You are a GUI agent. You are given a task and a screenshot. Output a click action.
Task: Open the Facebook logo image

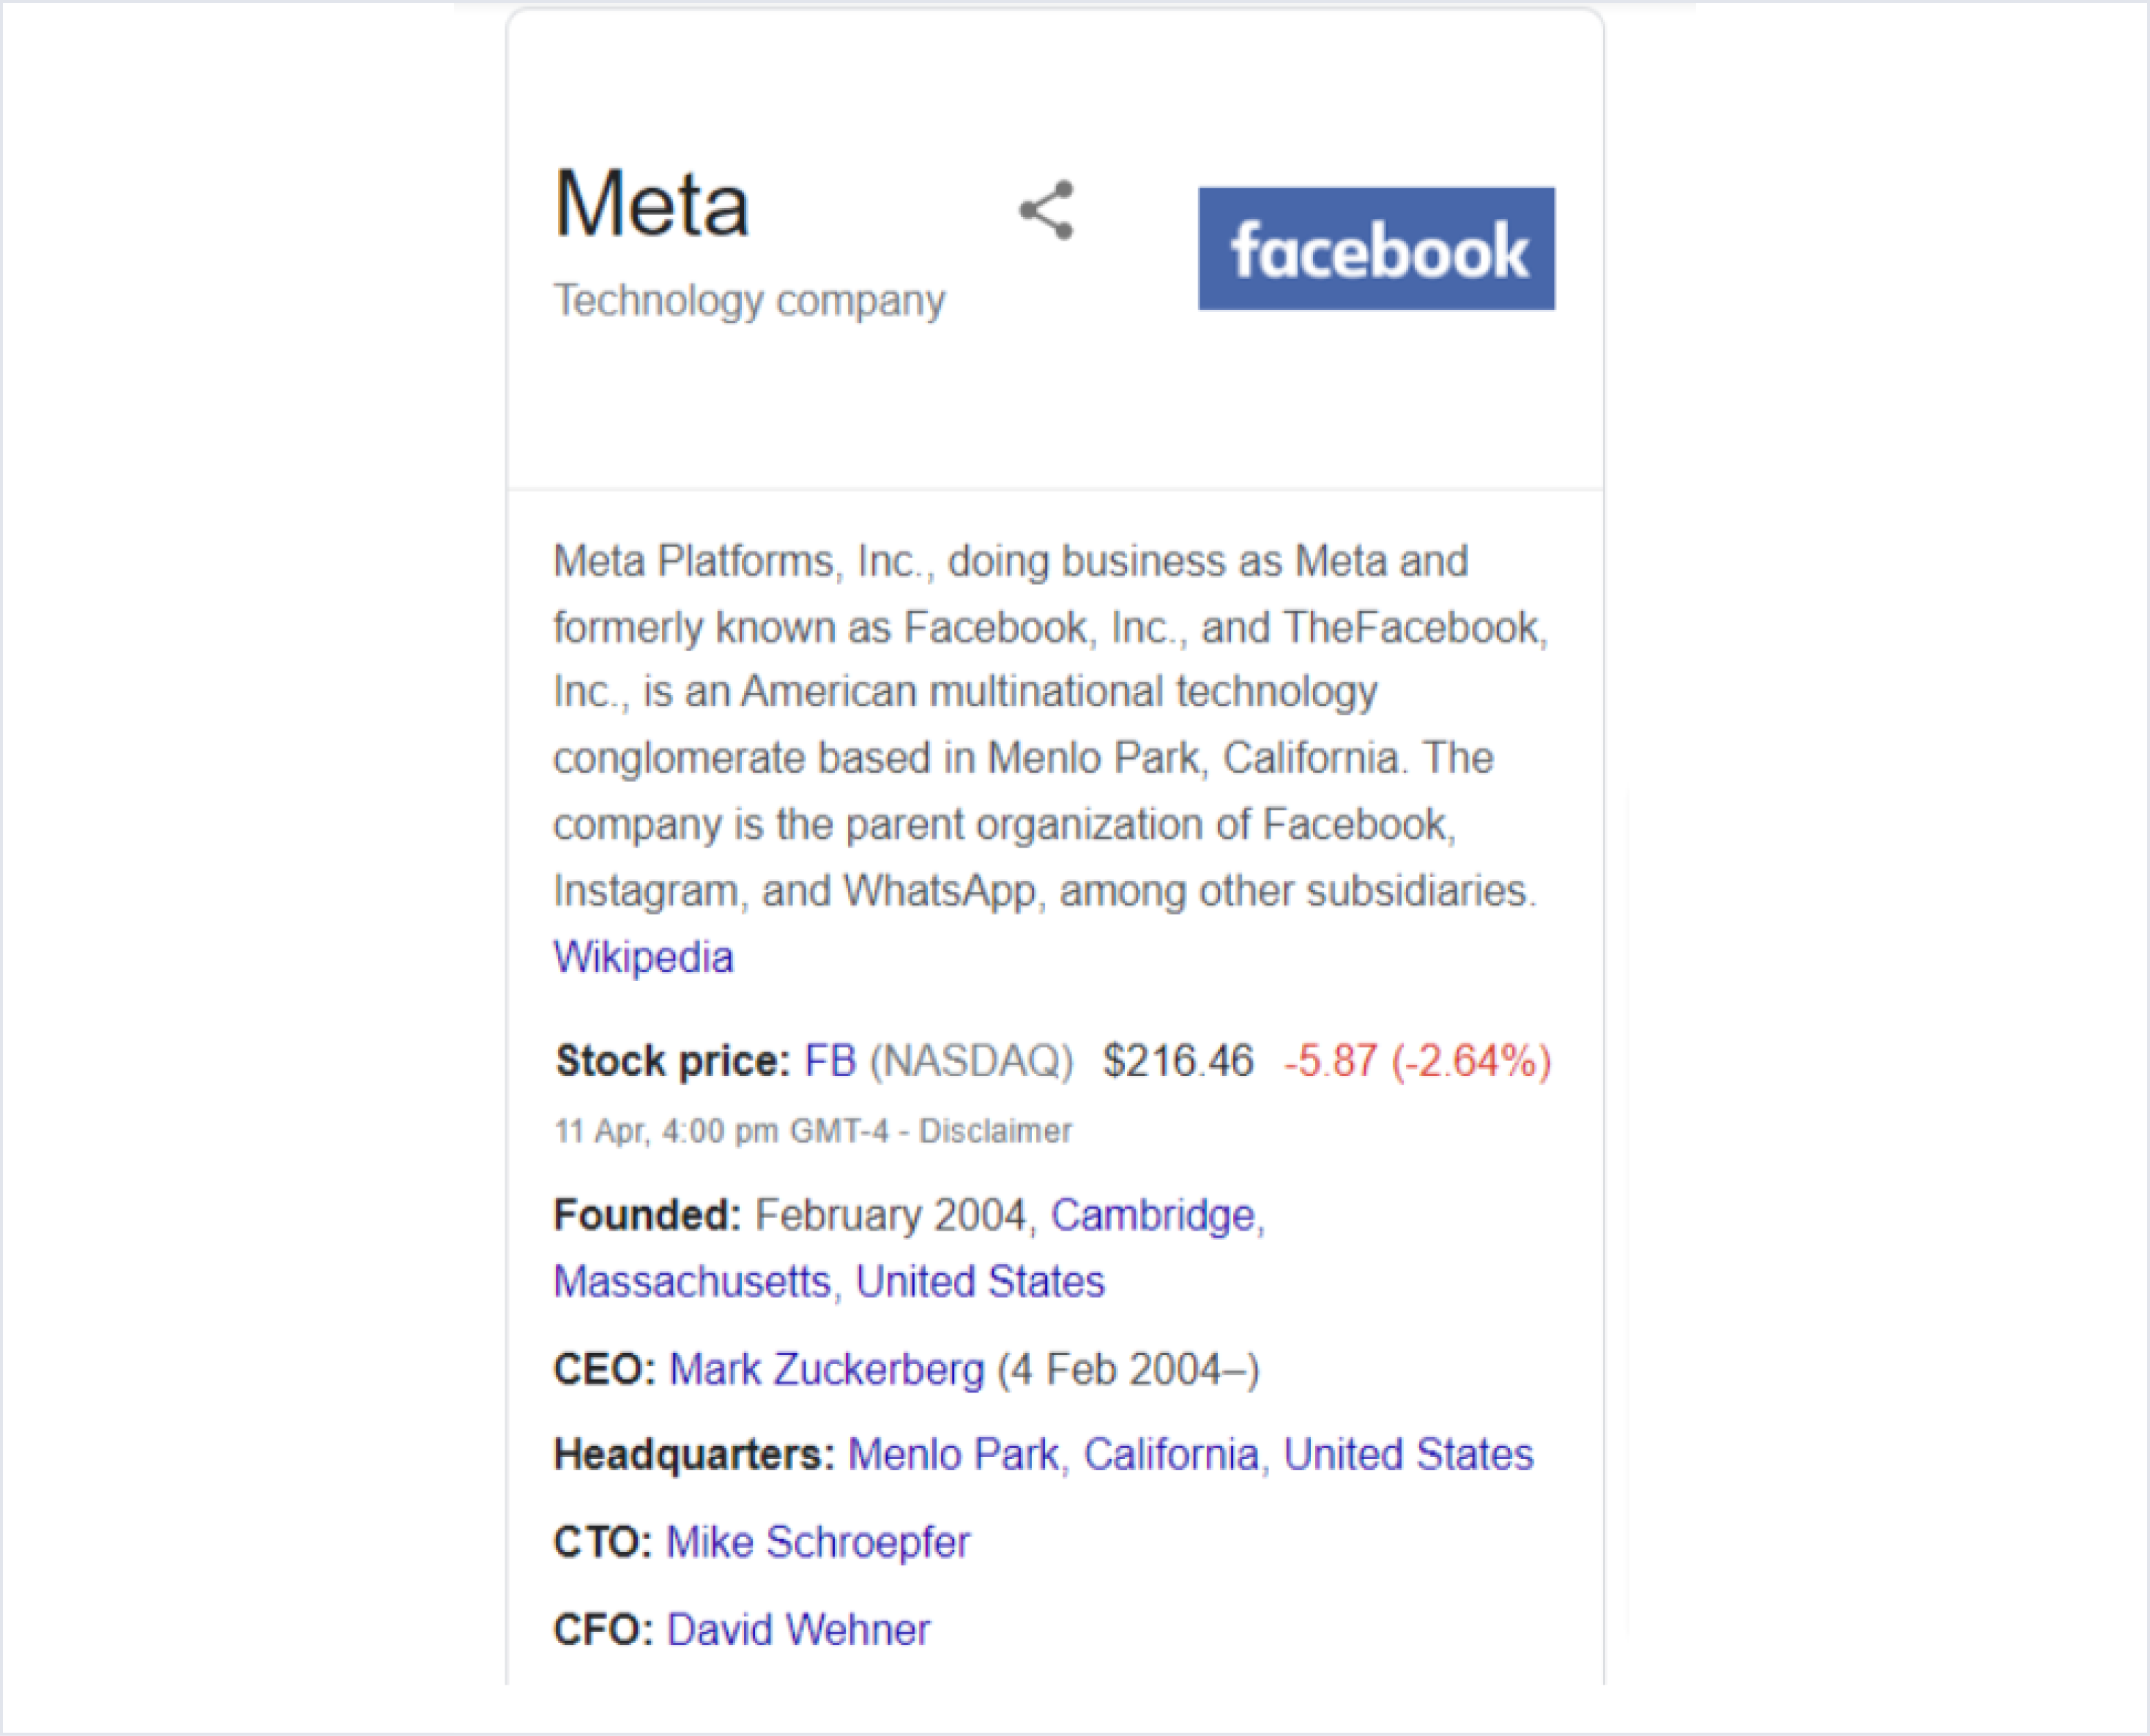coord(1375,248)
